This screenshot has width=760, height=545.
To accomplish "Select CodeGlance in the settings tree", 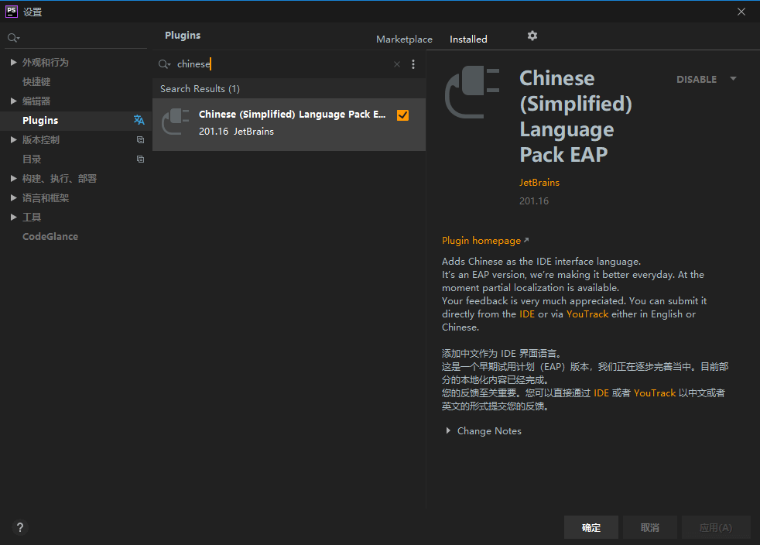I will coord(50,237).
